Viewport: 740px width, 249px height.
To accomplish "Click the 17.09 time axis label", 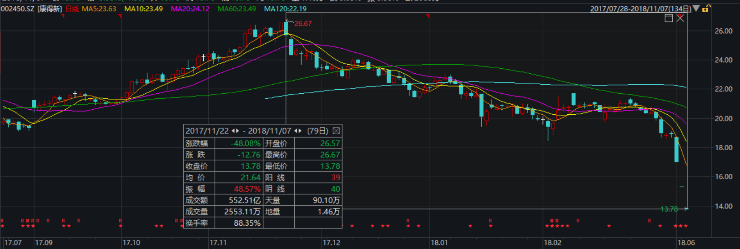I will pyautogui.click(x=44, y=243).
